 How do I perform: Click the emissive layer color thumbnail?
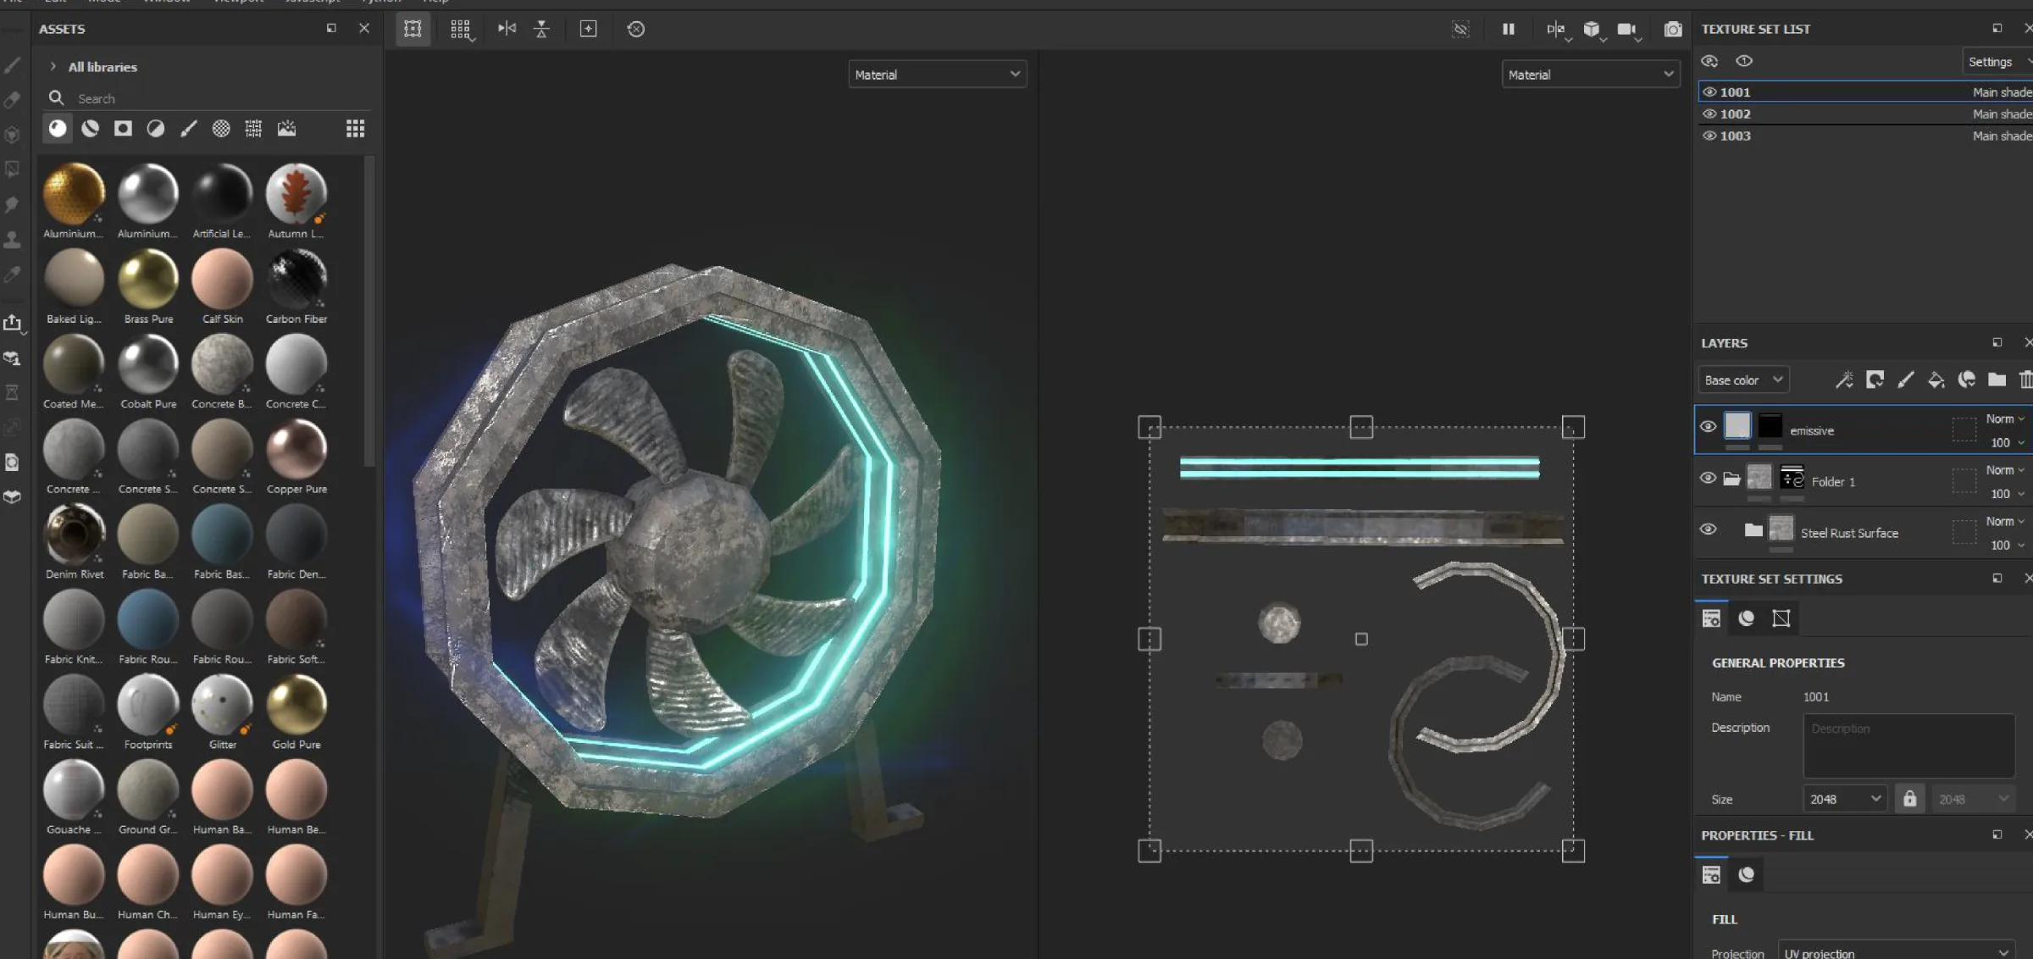(1737, 425)
